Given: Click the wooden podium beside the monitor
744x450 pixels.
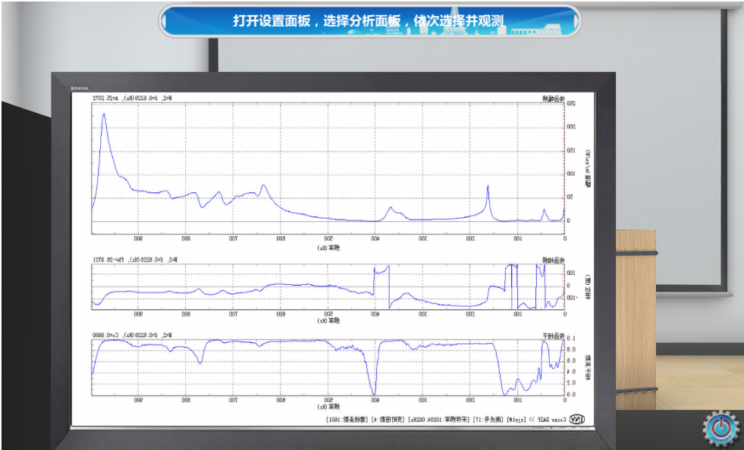Looking at the screenshot, I should (635, 303).
